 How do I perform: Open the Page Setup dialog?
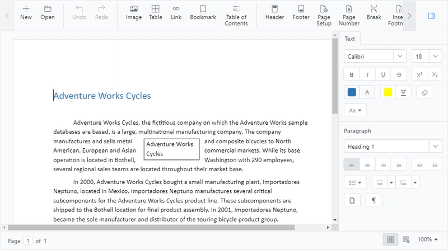click(x=324, y=16)
